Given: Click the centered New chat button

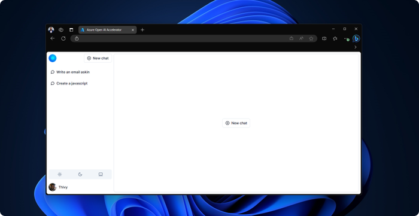Looking at the screenshot, I should coord(236,123).
